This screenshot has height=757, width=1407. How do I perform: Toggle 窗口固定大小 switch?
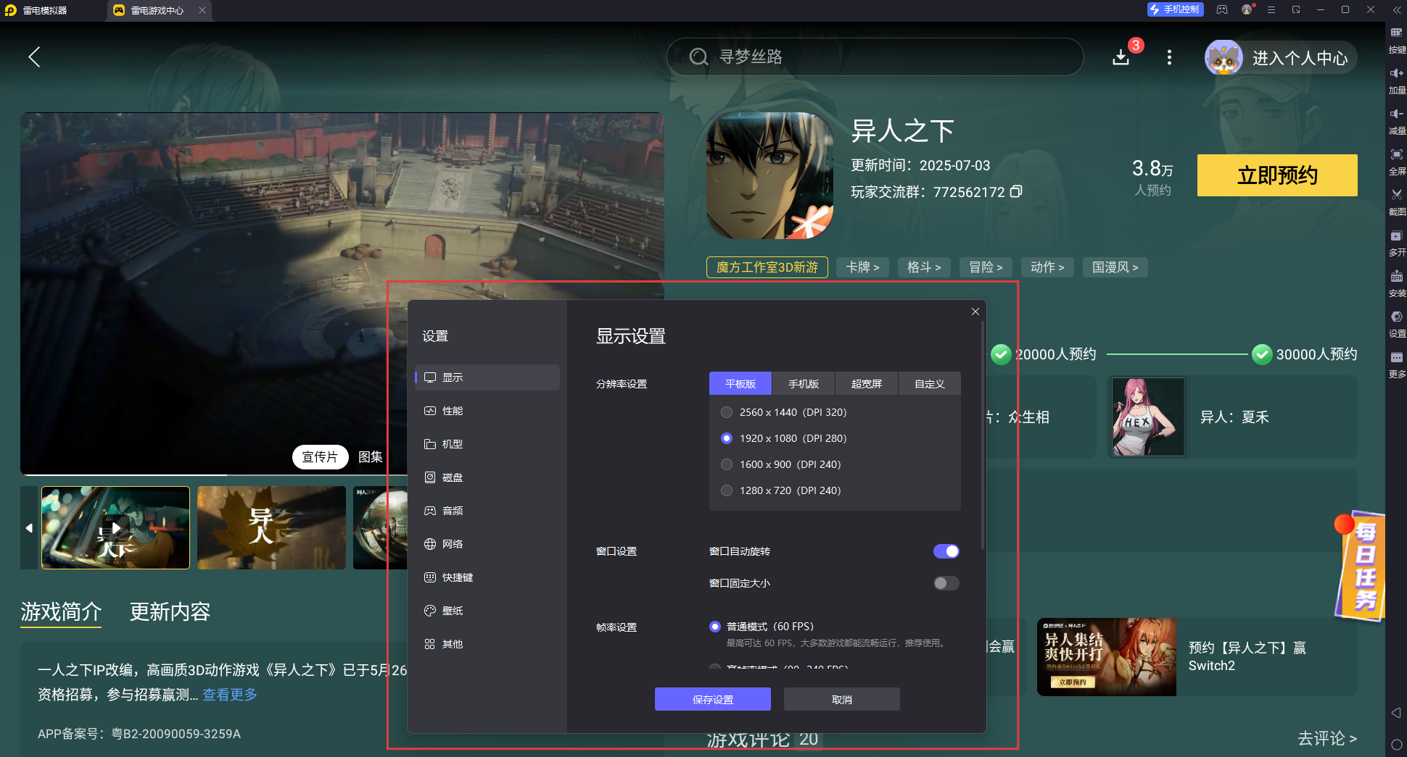946,583
